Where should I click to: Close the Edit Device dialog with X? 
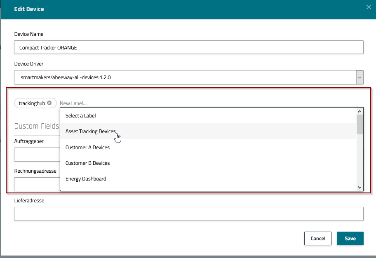pyautogui.click(x=368, y=7)
